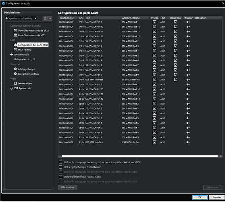Click the reset arrows icon beside trash
Screen dimensions: 225x202
(x=50, y=19)
